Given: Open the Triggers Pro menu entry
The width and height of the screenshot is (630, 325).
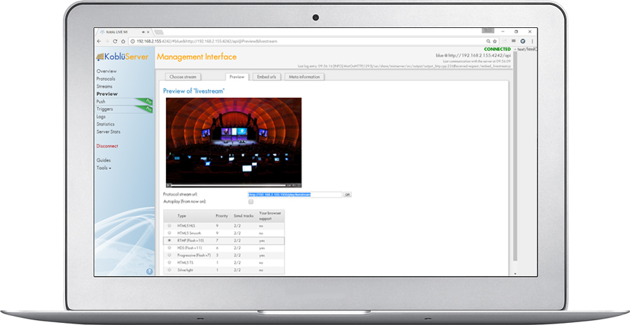Looking at the screenshot, I should (x=124, y=109).
